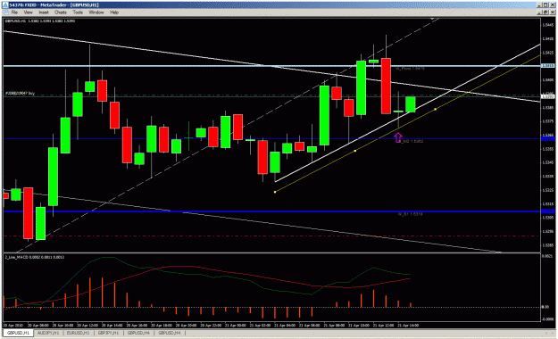
Task: Open the Charts menu
Action: [61, 12]
